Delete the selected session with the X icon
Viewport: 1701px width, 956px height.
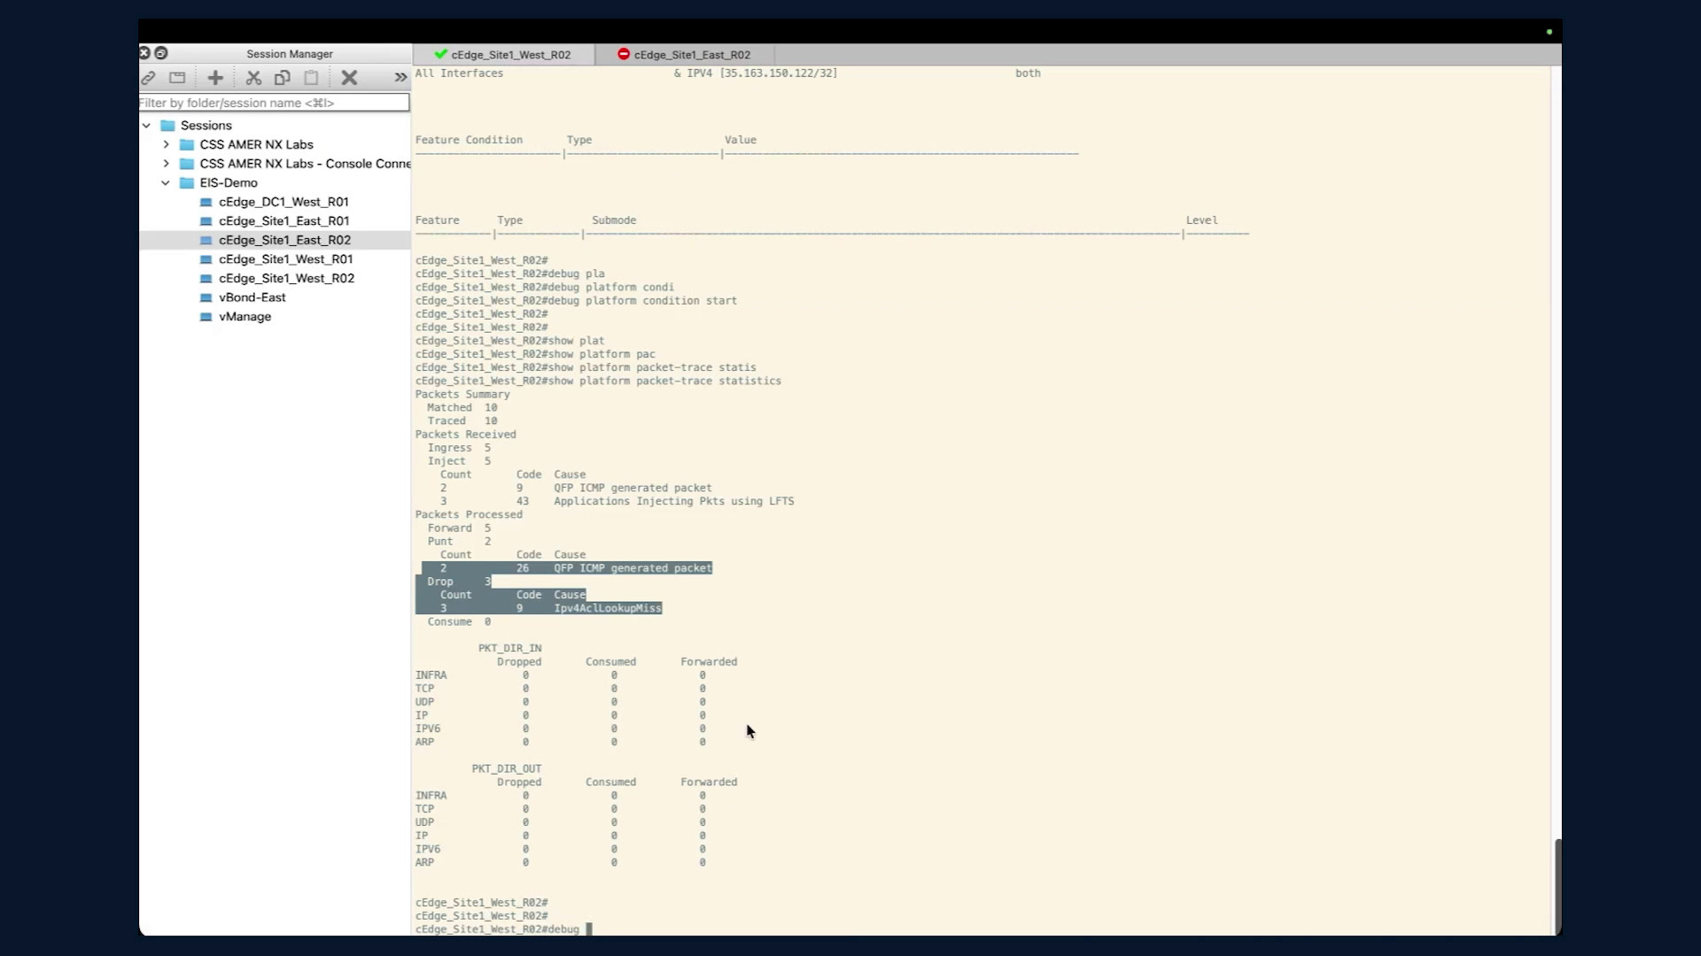click(349, 78)
